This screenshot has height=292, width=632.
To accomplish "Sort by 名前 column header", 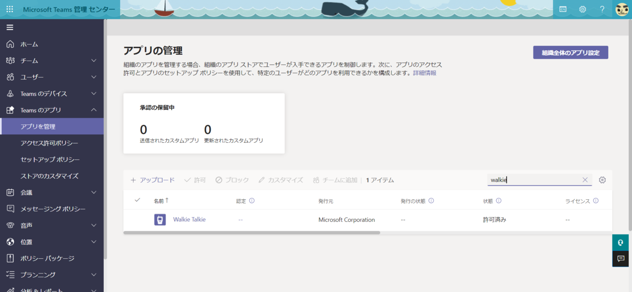I will (161, 201).
